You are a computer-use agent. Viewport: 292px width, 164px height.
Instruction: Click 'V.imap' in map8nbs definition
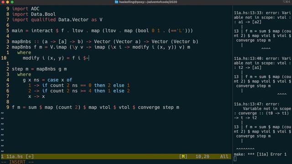point(58,47)
